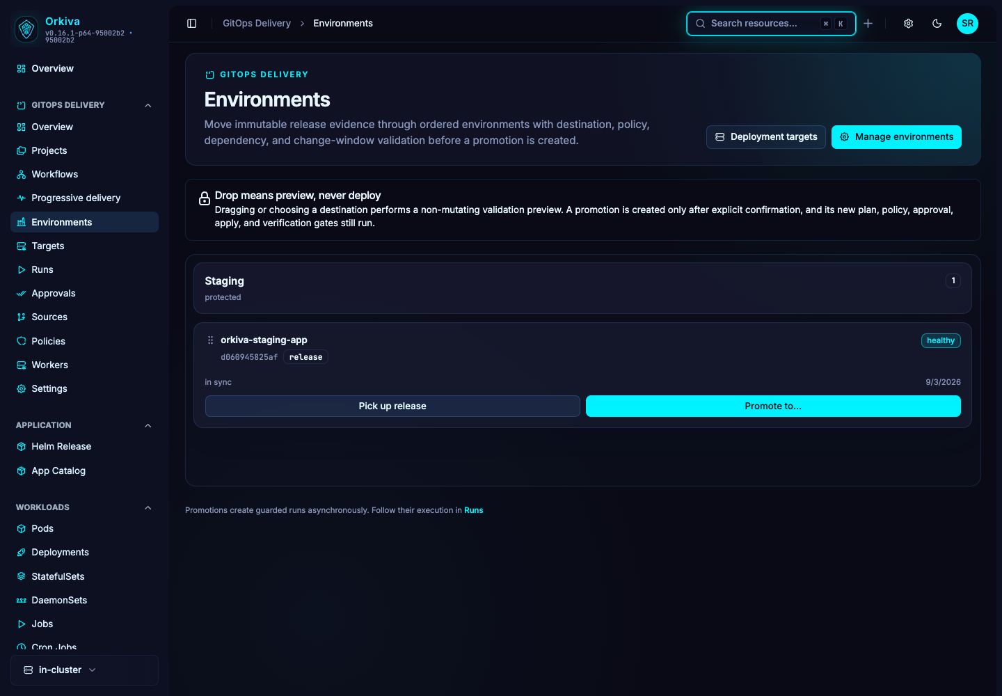Click the Pods icon in sidebar
Image resolution: width=1002 pixels, height=696 pixels.
[22, 528]
